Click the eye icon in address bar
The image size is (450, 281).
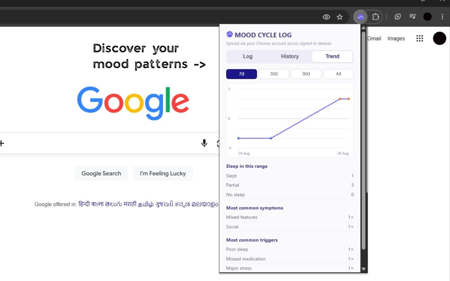coord(326,17)
